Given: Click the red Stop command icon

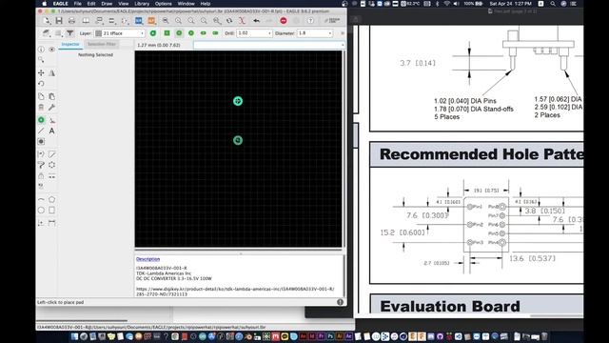Looking at the screenshot, I should click(284, 21).
